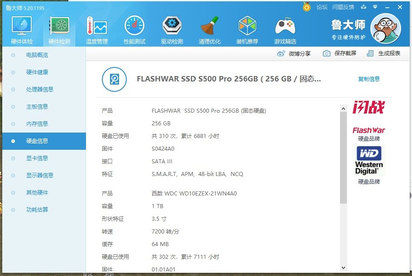Open 装机推荐 cube icon
Image resolution: width=412 pixels, height=276 pixels.
[x=247, y=30]
